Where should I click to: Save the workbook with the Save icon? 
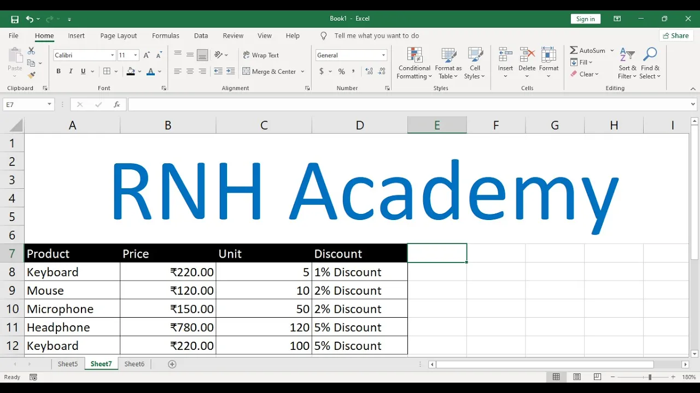(15, 19)
